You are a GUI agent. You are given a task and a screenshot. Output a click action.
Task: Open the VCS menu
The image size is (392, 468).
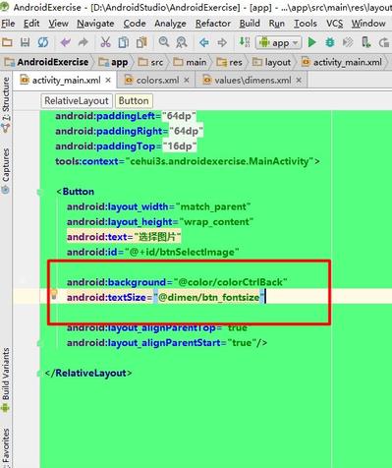point(334,24)
